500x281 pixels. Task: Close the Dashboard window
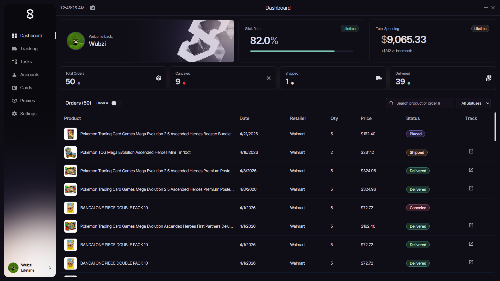[x=493, y=8]
